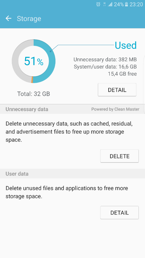The image size is (145, 258).
Task: Tap the Total: 32 GB label
Action: [x=33, y=94]
